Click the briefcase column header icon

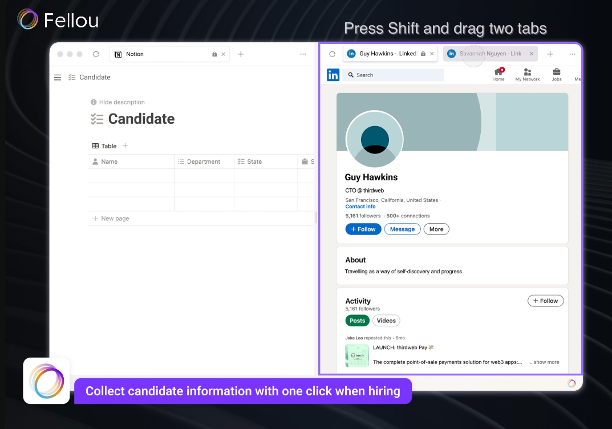pos(305,161)
